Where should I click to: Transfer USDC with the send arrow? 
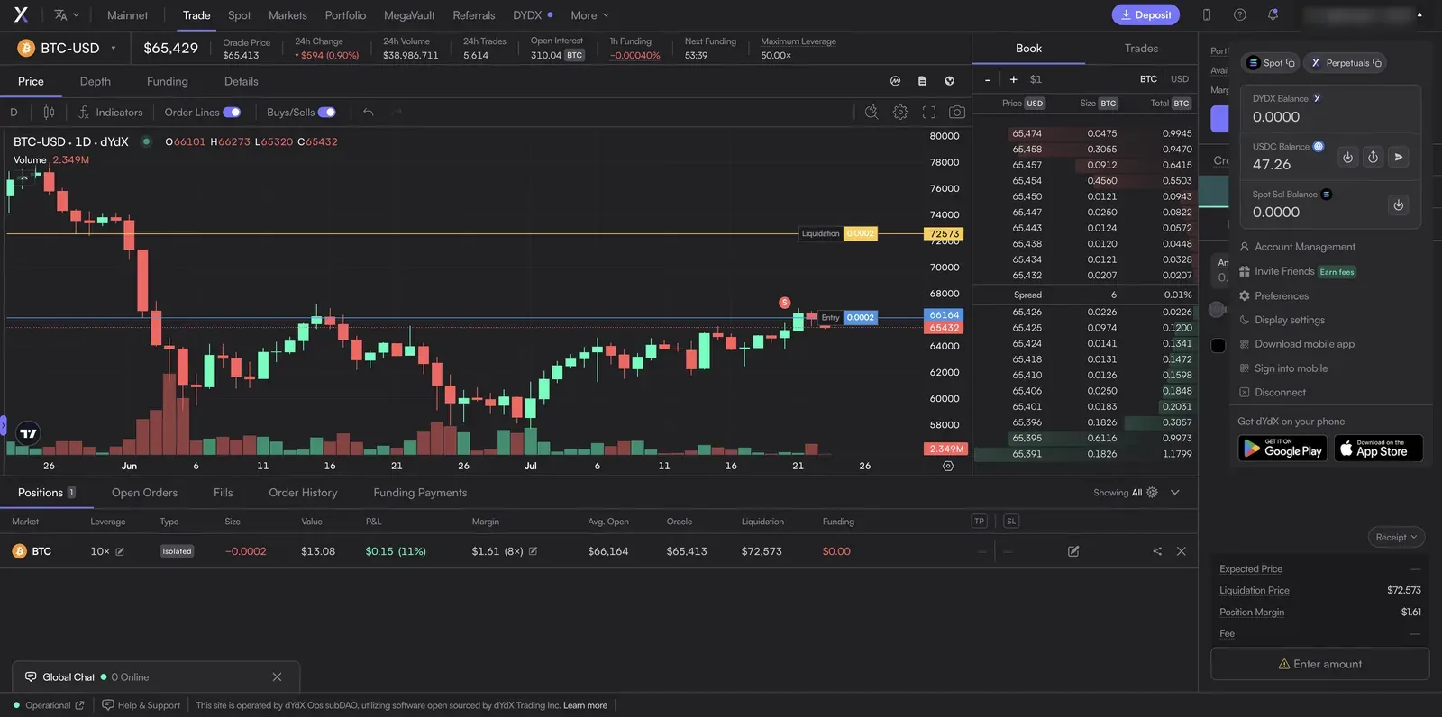click(1399, 157)
